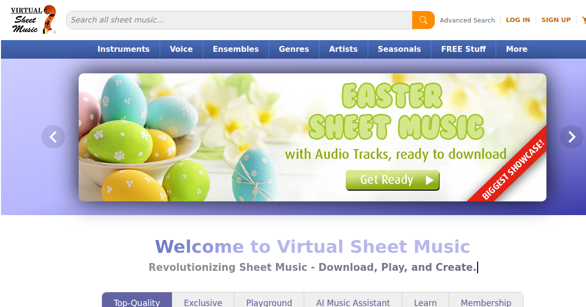Type in the search all sheet music field
This screenshot has height=307, width=586.
point(239,20)
